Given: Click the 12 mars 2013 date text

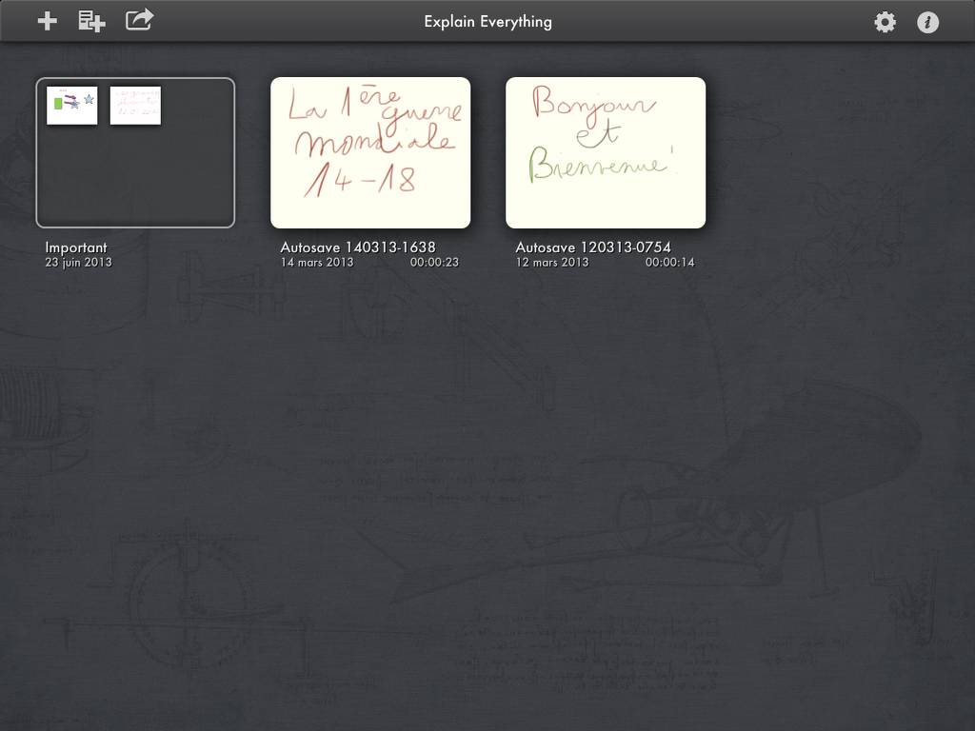Looking at the screenshot, I should tap(551, 262).
